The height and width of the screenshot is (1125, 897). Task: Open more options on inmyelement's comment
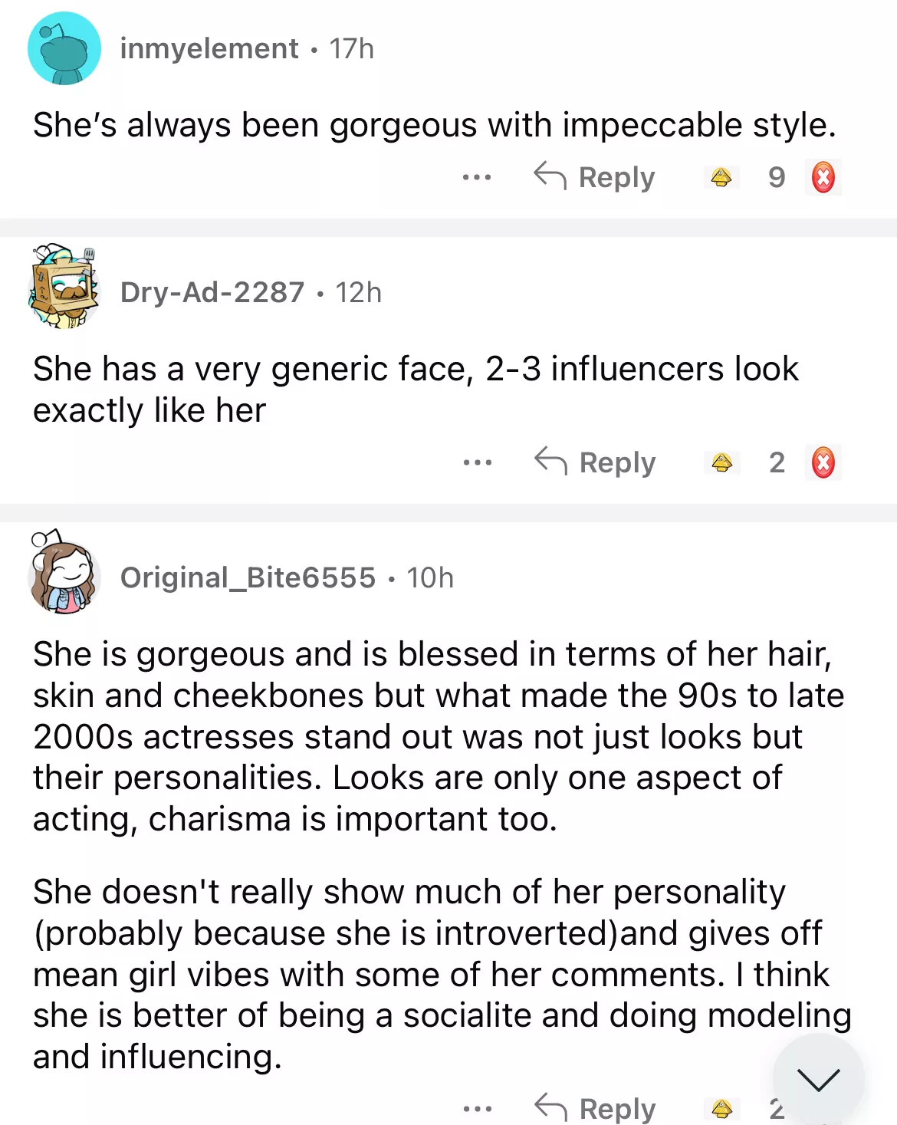pyautogui.click(x=477, y=178)
